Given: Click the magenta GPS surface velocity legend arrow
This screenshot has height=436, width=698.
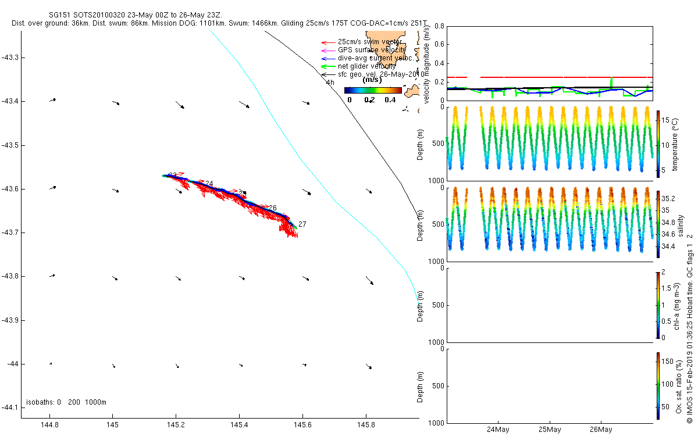Looking at the screenshot, I should (329, 50).
